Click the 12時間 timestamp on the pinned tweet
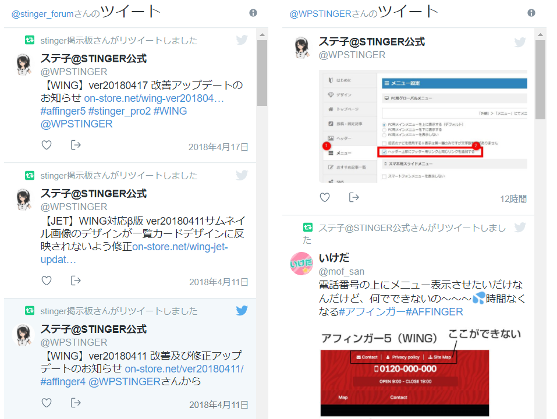The width and height of the screenshot is (557, 419). click(x=514, y=198)
